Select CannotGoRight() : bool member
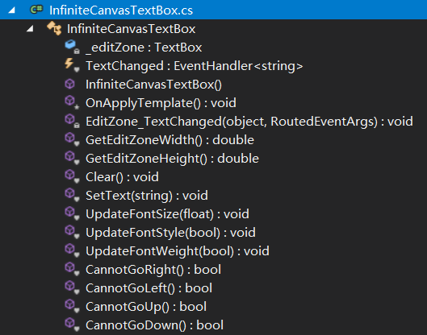The image size is (427, 335). tap(153, 270)
